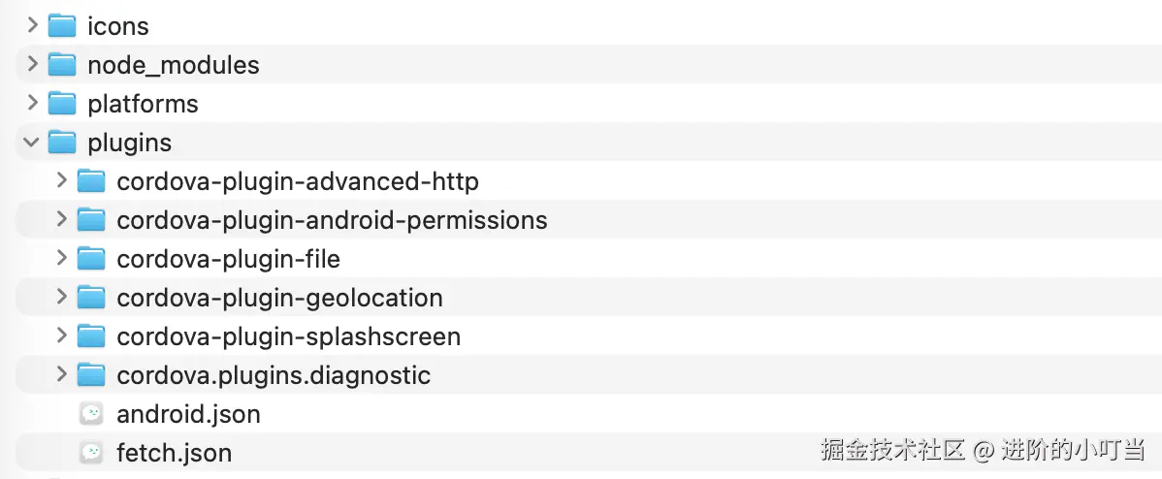Expand the cordova-plugin-splashscreen chevron

coord(61,336)
